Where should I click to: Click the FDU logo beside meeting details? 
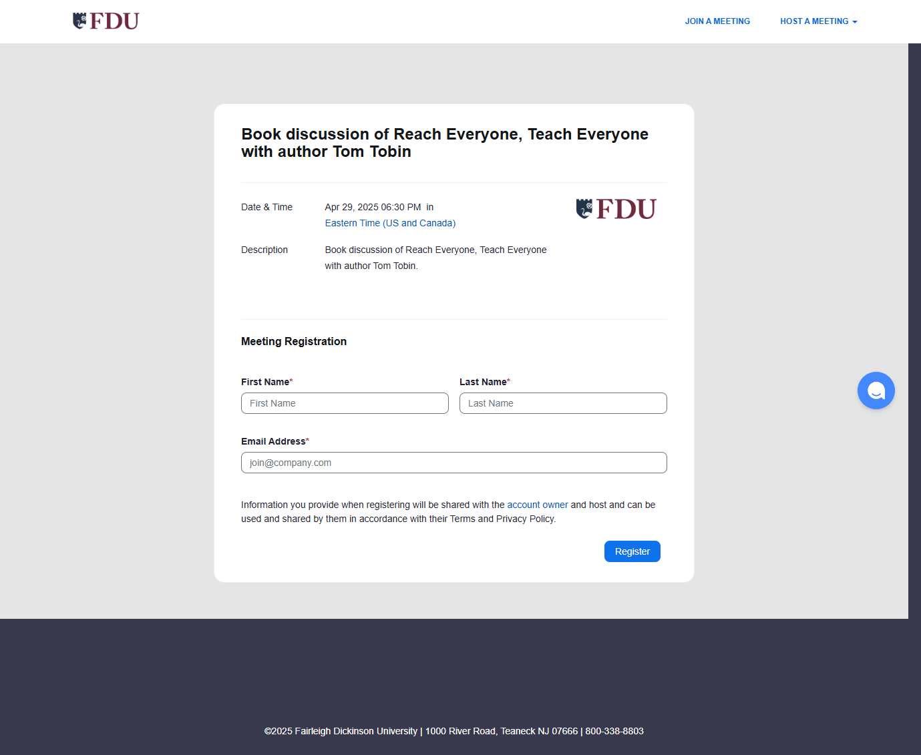click(616, 209)
